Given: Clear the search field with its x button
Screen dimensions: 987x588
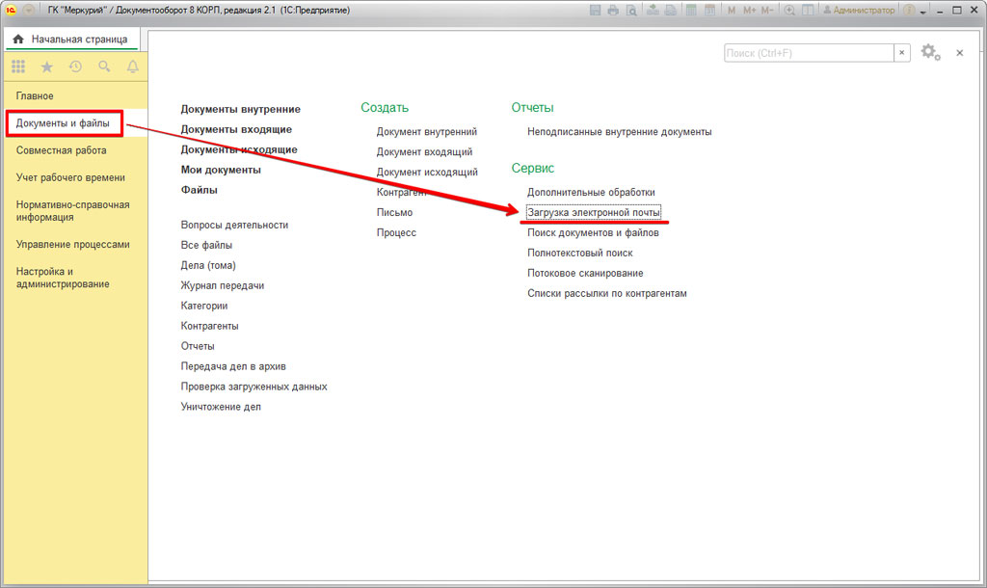Looking at the screenshot, I should [902, 53].
